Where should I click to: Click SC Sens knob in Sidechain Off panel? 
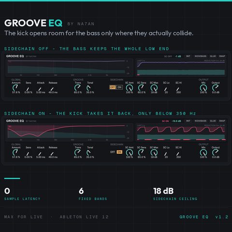click(x=141, y=88)
